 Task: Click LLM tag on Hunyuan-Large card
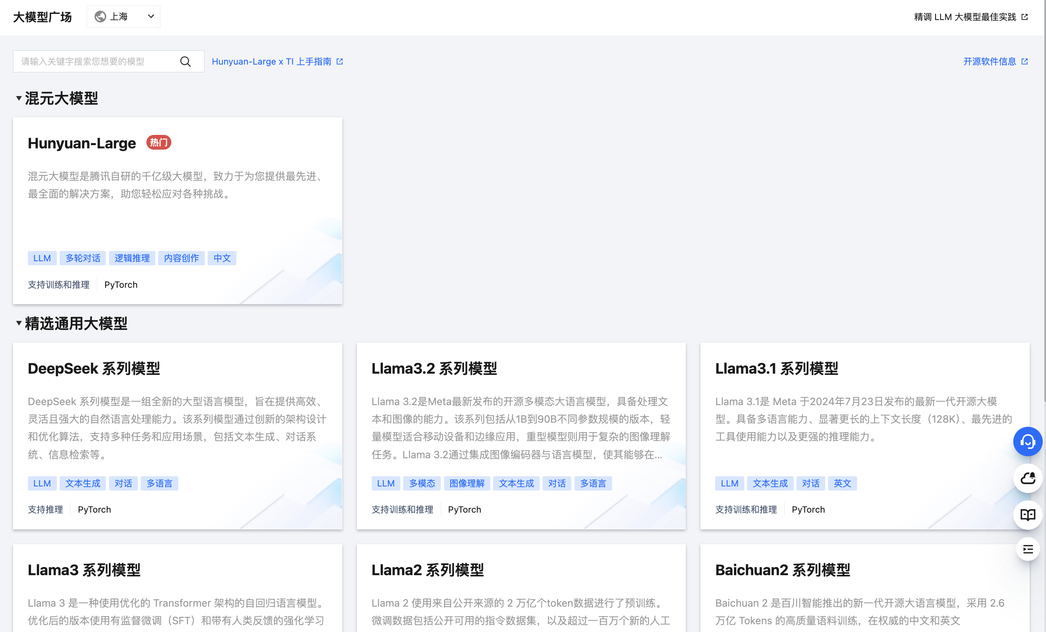coord(42,258)
